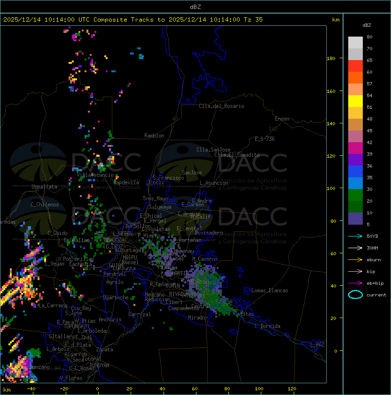Viewport: 391px width, 395px height.
Task: Click the -40 tick on horizontal axis
Action: [x=31, y=389]
